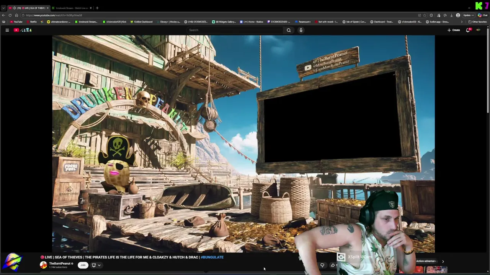The height and width of the screenshot is (275, 490).
Task: Open the favorites list star icon
Action: pos(445,15)
